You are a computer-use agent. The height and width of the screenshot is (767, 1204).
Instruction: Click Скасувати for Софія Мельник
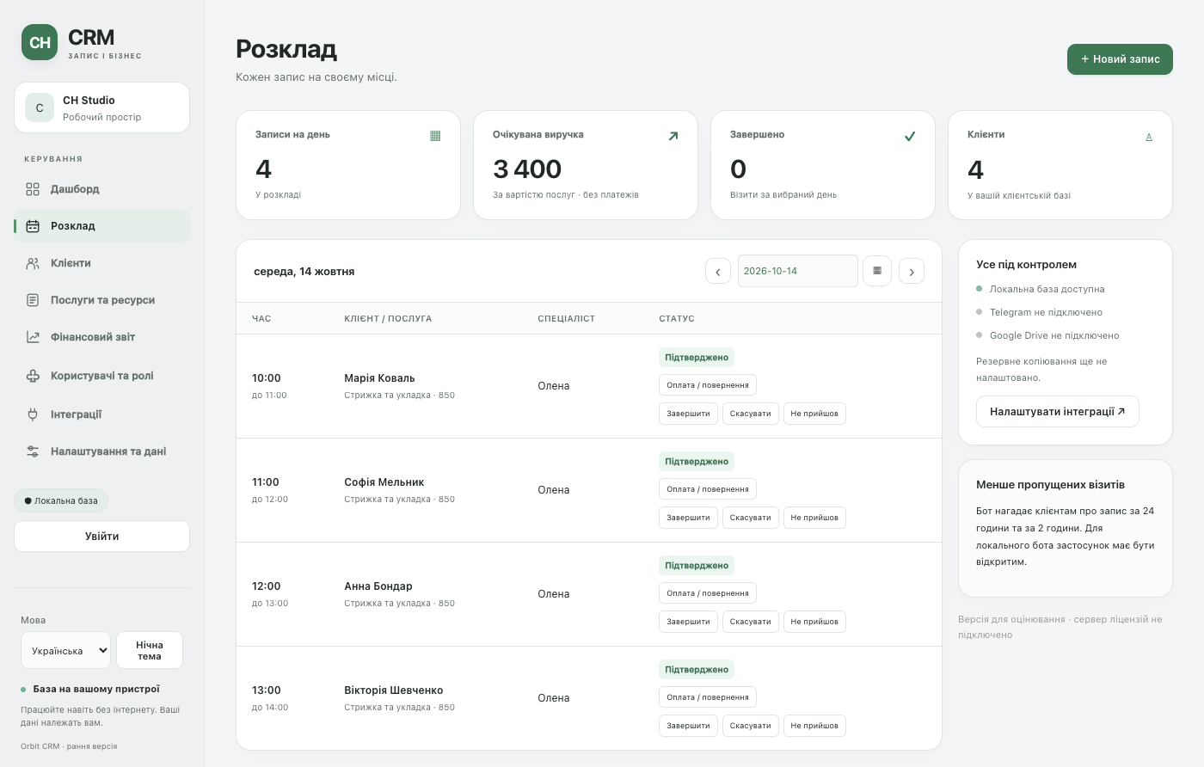point(751,518)
